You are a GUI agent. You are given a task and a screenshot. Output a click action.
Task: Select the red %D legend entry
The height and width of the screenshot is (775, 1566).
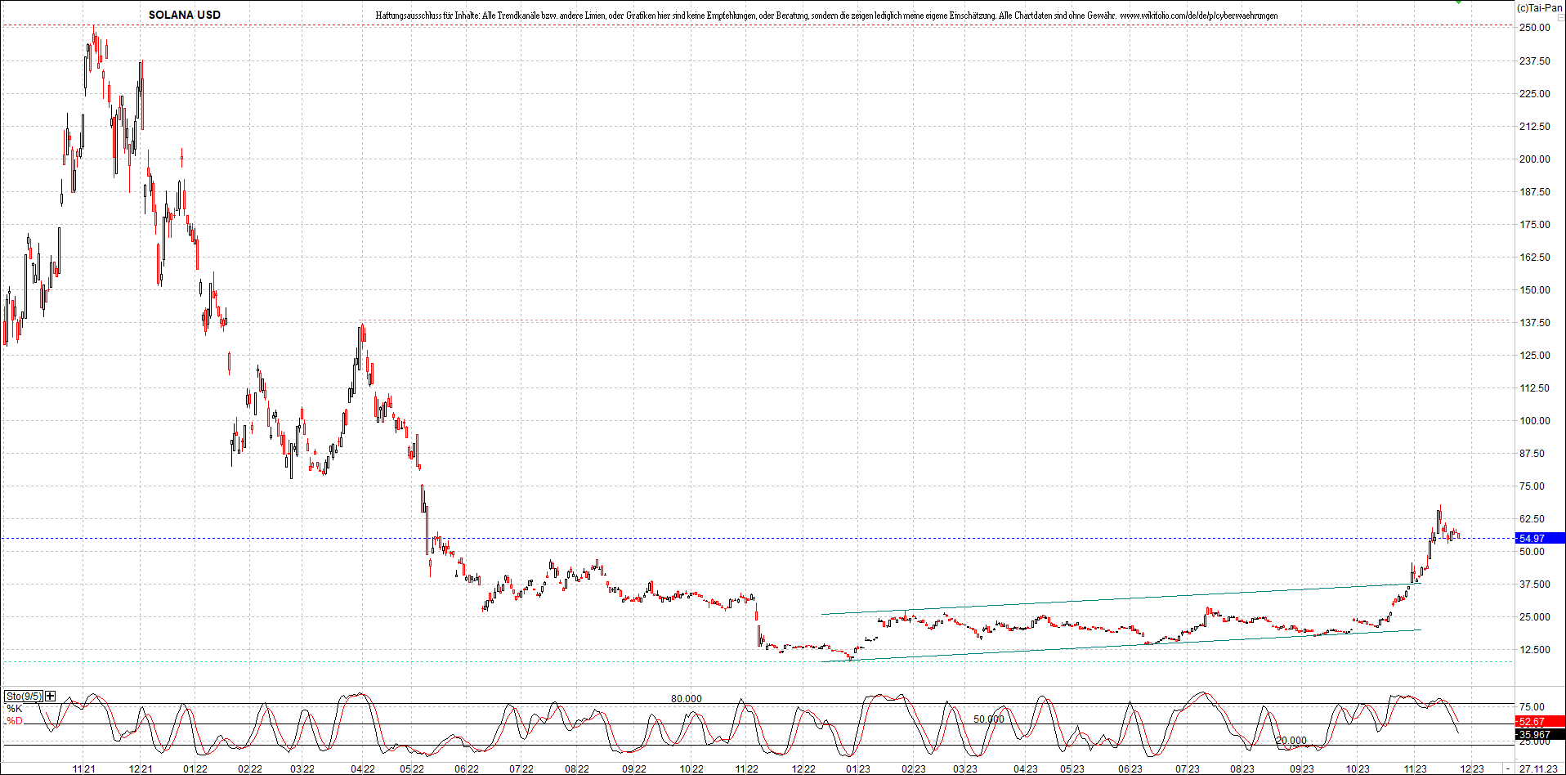click(x=15, y=721)
